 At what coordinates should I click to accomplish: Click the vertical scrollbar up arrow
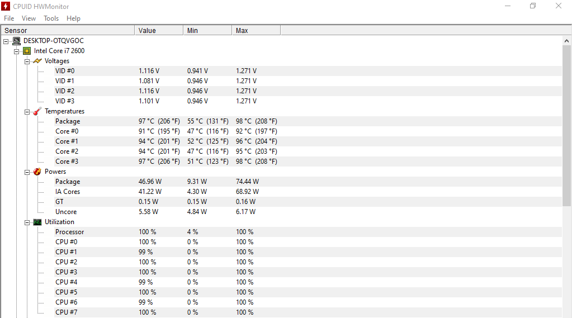pyautogui.click(x=566, y=41)
